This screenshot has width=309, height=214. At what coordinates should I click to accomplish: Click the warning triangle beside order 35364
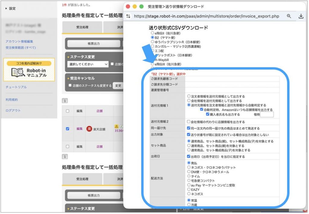117,127
